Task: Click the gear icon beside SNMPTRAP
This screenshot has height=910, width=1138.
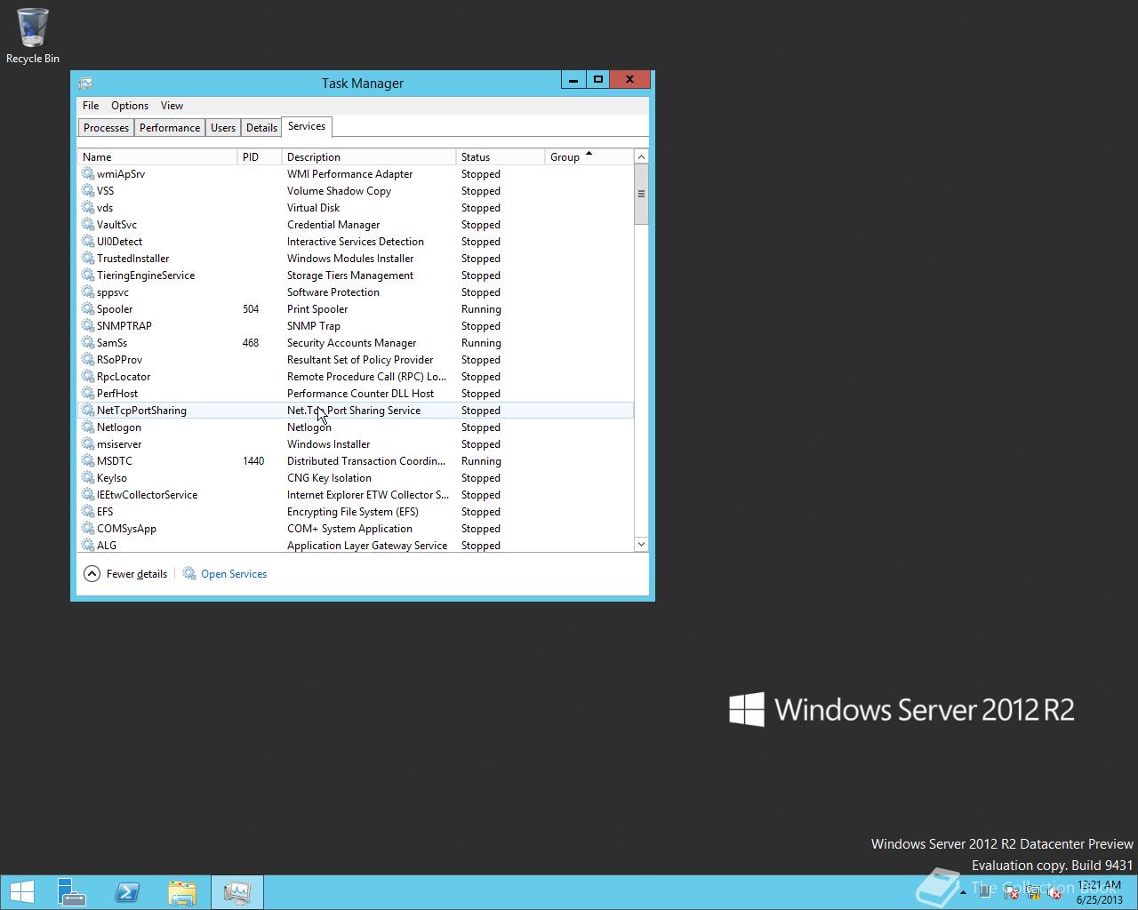Action: pyautogui.click(x=88, y=326)
